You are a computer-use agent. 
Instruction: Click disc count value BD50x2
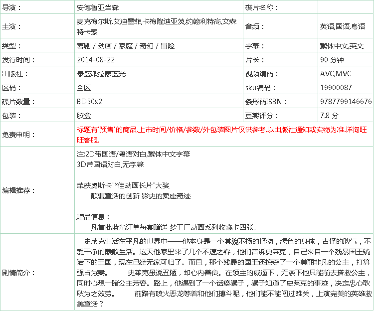[89, 102]
